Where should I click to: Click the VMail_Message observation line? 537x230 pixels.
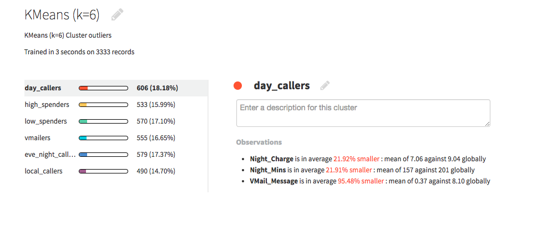click(x=370, y=181)
